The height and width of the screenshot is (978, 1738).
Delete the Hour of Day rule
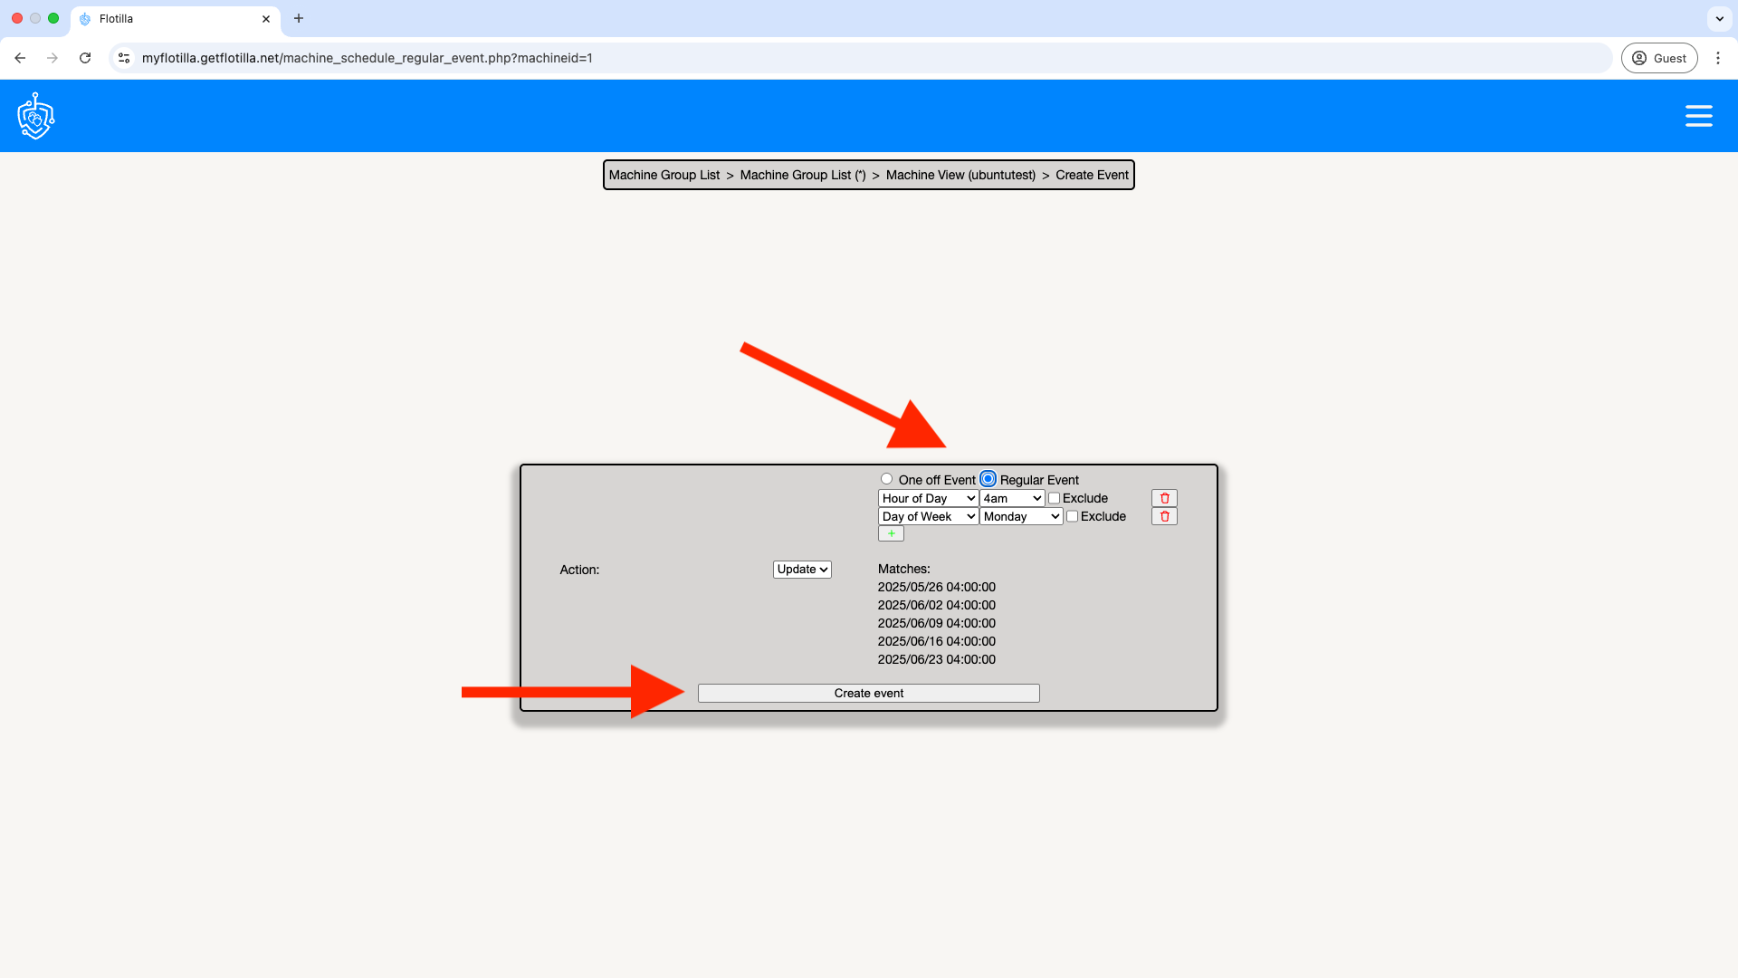[x=1164, y=498]
